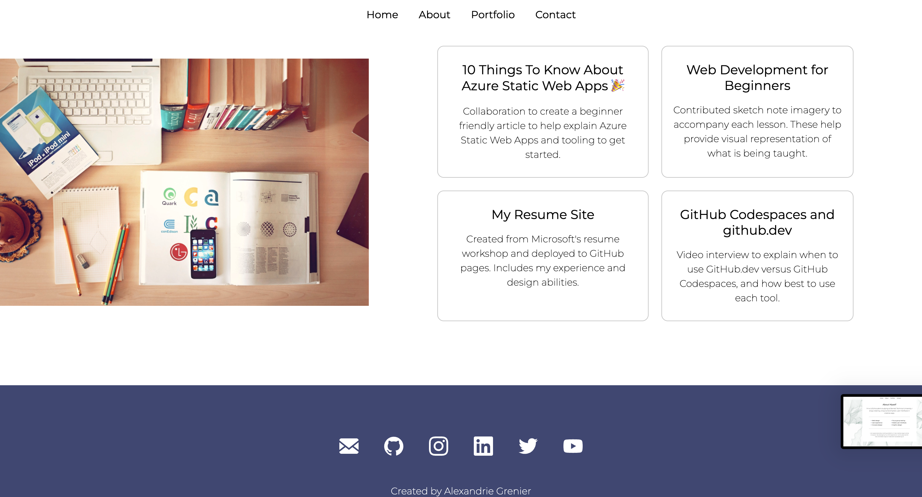Open GitHub Codespaces and github.dev card
Screen dimensions: 922x497
(x=757, y=256)
